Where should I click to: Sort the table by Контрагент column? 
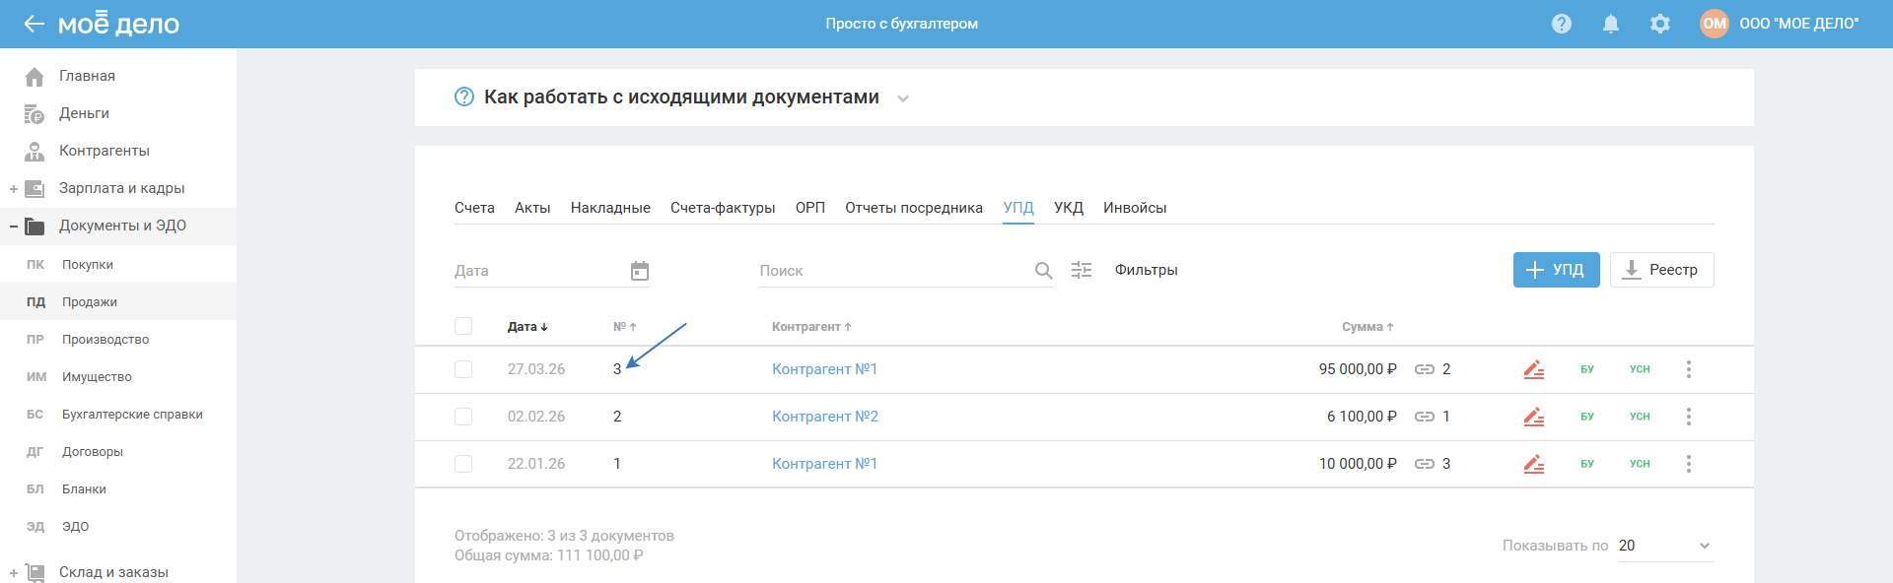coord(811,327)
